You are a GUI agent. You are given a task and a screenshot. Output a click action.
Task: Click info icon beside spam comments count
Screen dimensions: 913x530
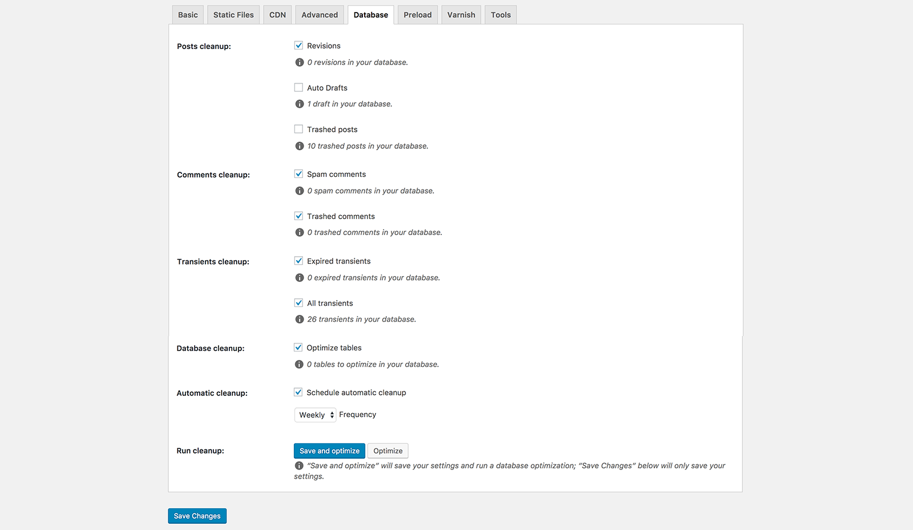[x=300, y=191]
